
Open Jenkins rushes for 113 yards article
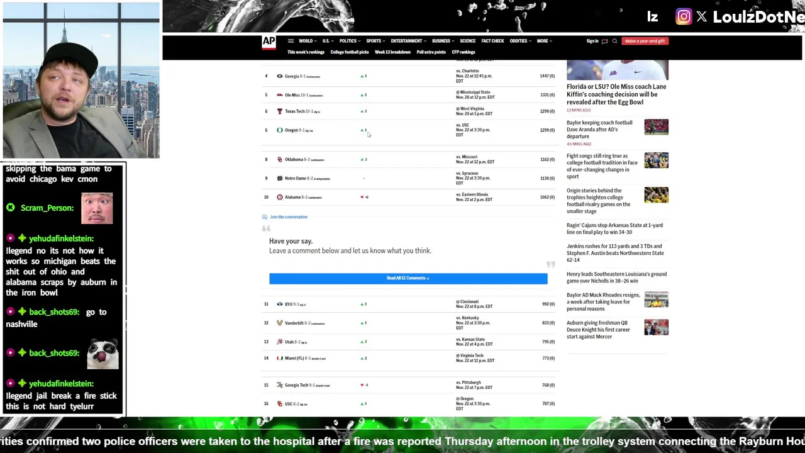point(615,253)
